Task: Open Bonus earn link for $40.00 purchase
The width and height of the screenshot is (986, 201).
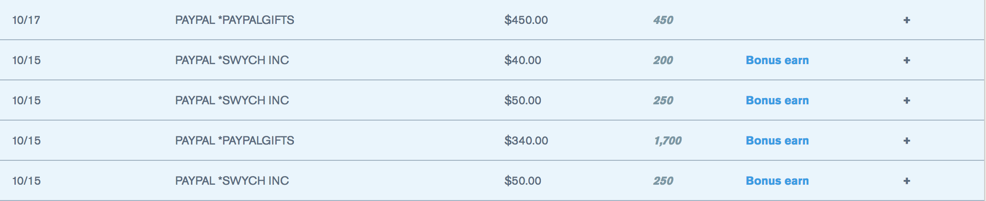Action: coord(777,60)
